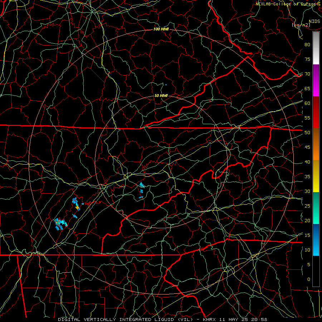Click the 60 value on the VIL scale
This screenshot has width=322, height=322.
point(307,103)
